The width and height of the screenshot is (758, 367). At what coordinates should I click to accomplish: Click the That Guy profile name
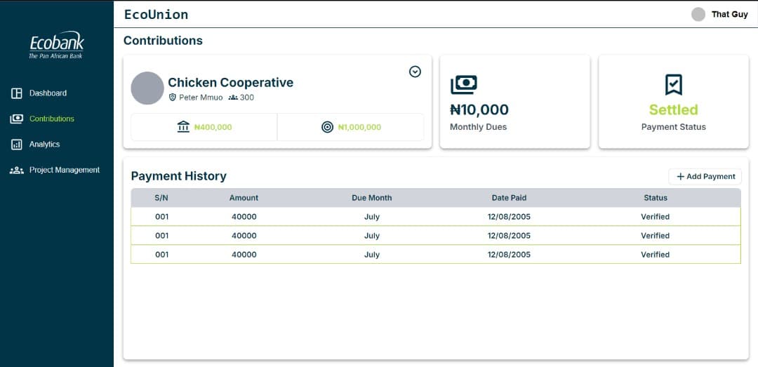pyautogui.click(x=729, y=14)
